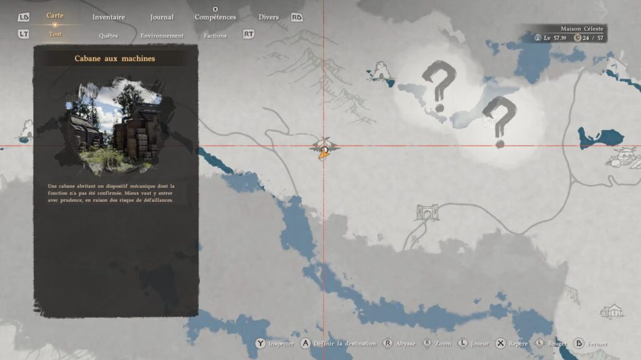Go to the Divers tab
641x360 pixels.
tap(269, 17)
